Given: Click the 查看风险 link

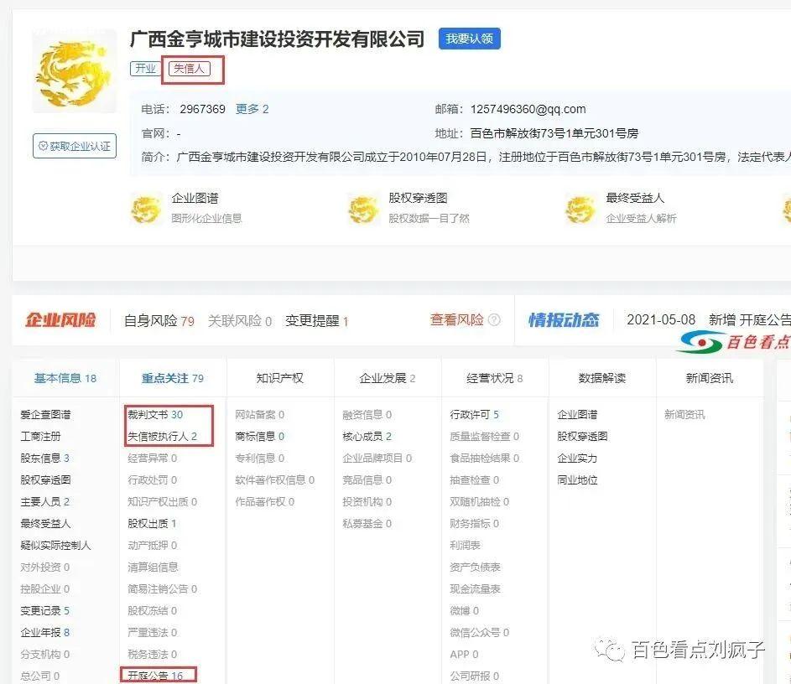Looking at the screenshot, I should pos(456,320).
